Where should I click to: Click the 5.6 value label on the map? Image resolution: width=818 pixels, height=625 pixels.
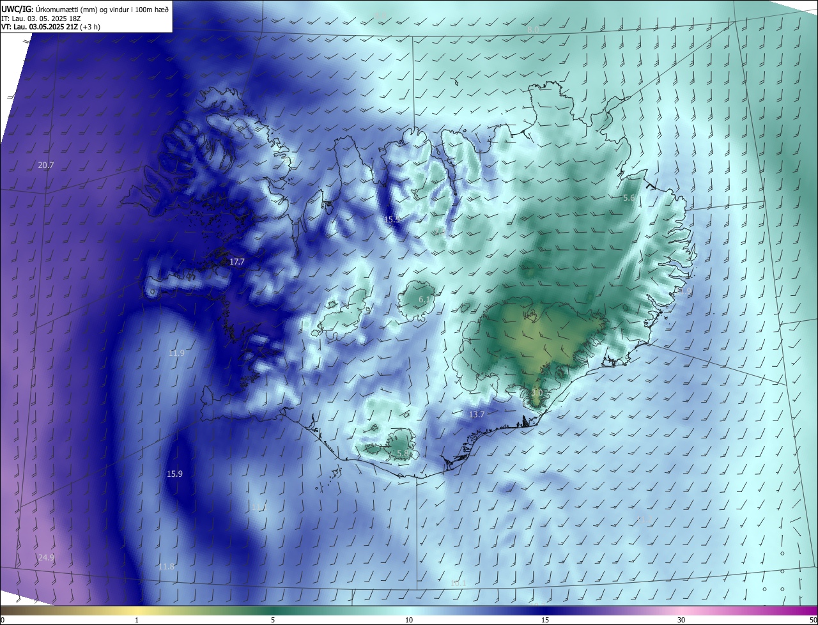point(629,198)
